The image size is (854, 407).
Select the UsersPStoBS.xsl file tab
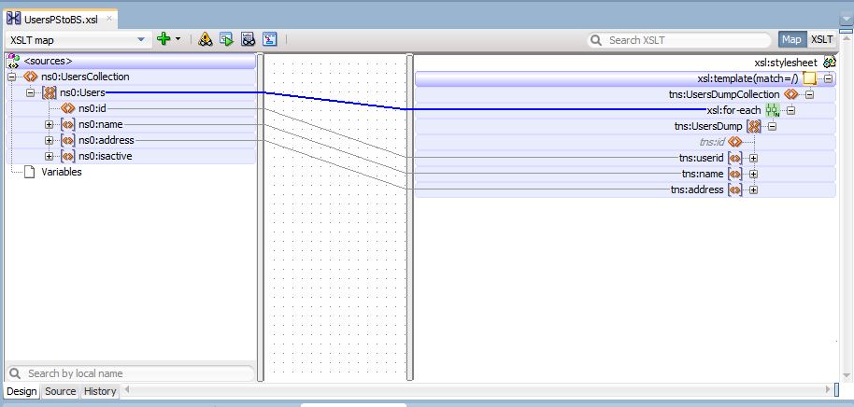tap(61, 19)
